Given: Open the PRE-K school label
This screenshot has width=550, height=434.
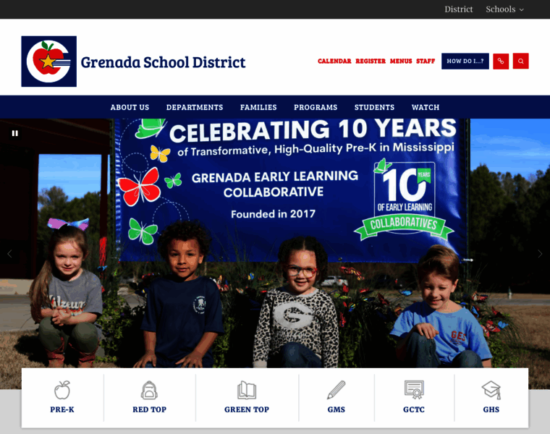Looking at the screenshot, I should click(62, 409).
